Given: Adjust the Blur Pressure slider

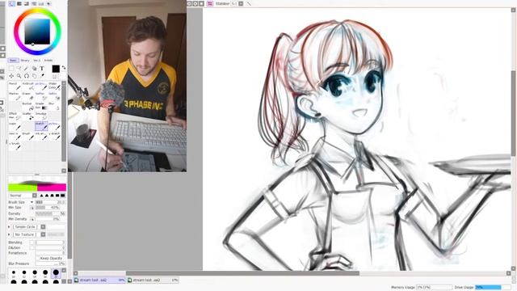Looking at the screenshot, I should coord(50,264).
